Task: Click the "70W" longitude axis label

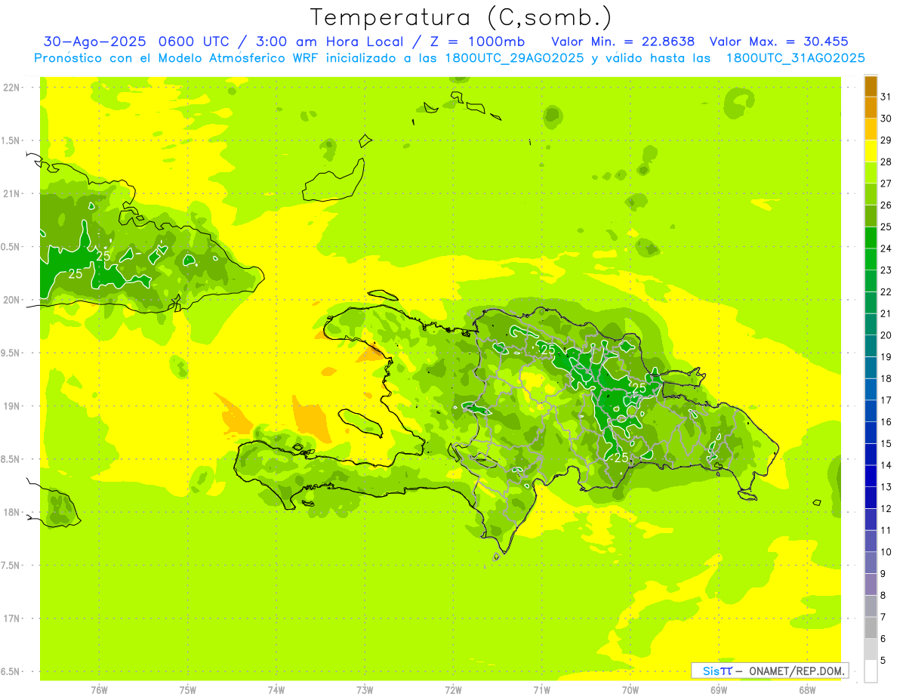Action: tap(630, 690)
